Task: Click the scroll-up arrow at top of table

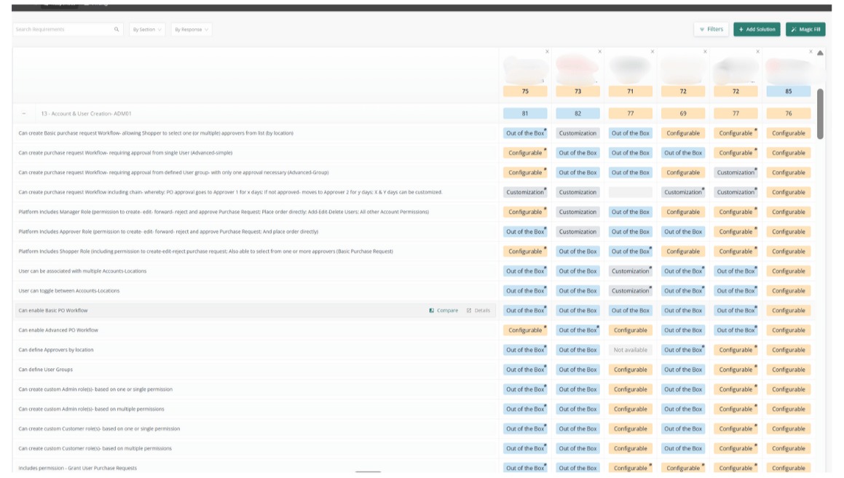Action: click(820, 53)
